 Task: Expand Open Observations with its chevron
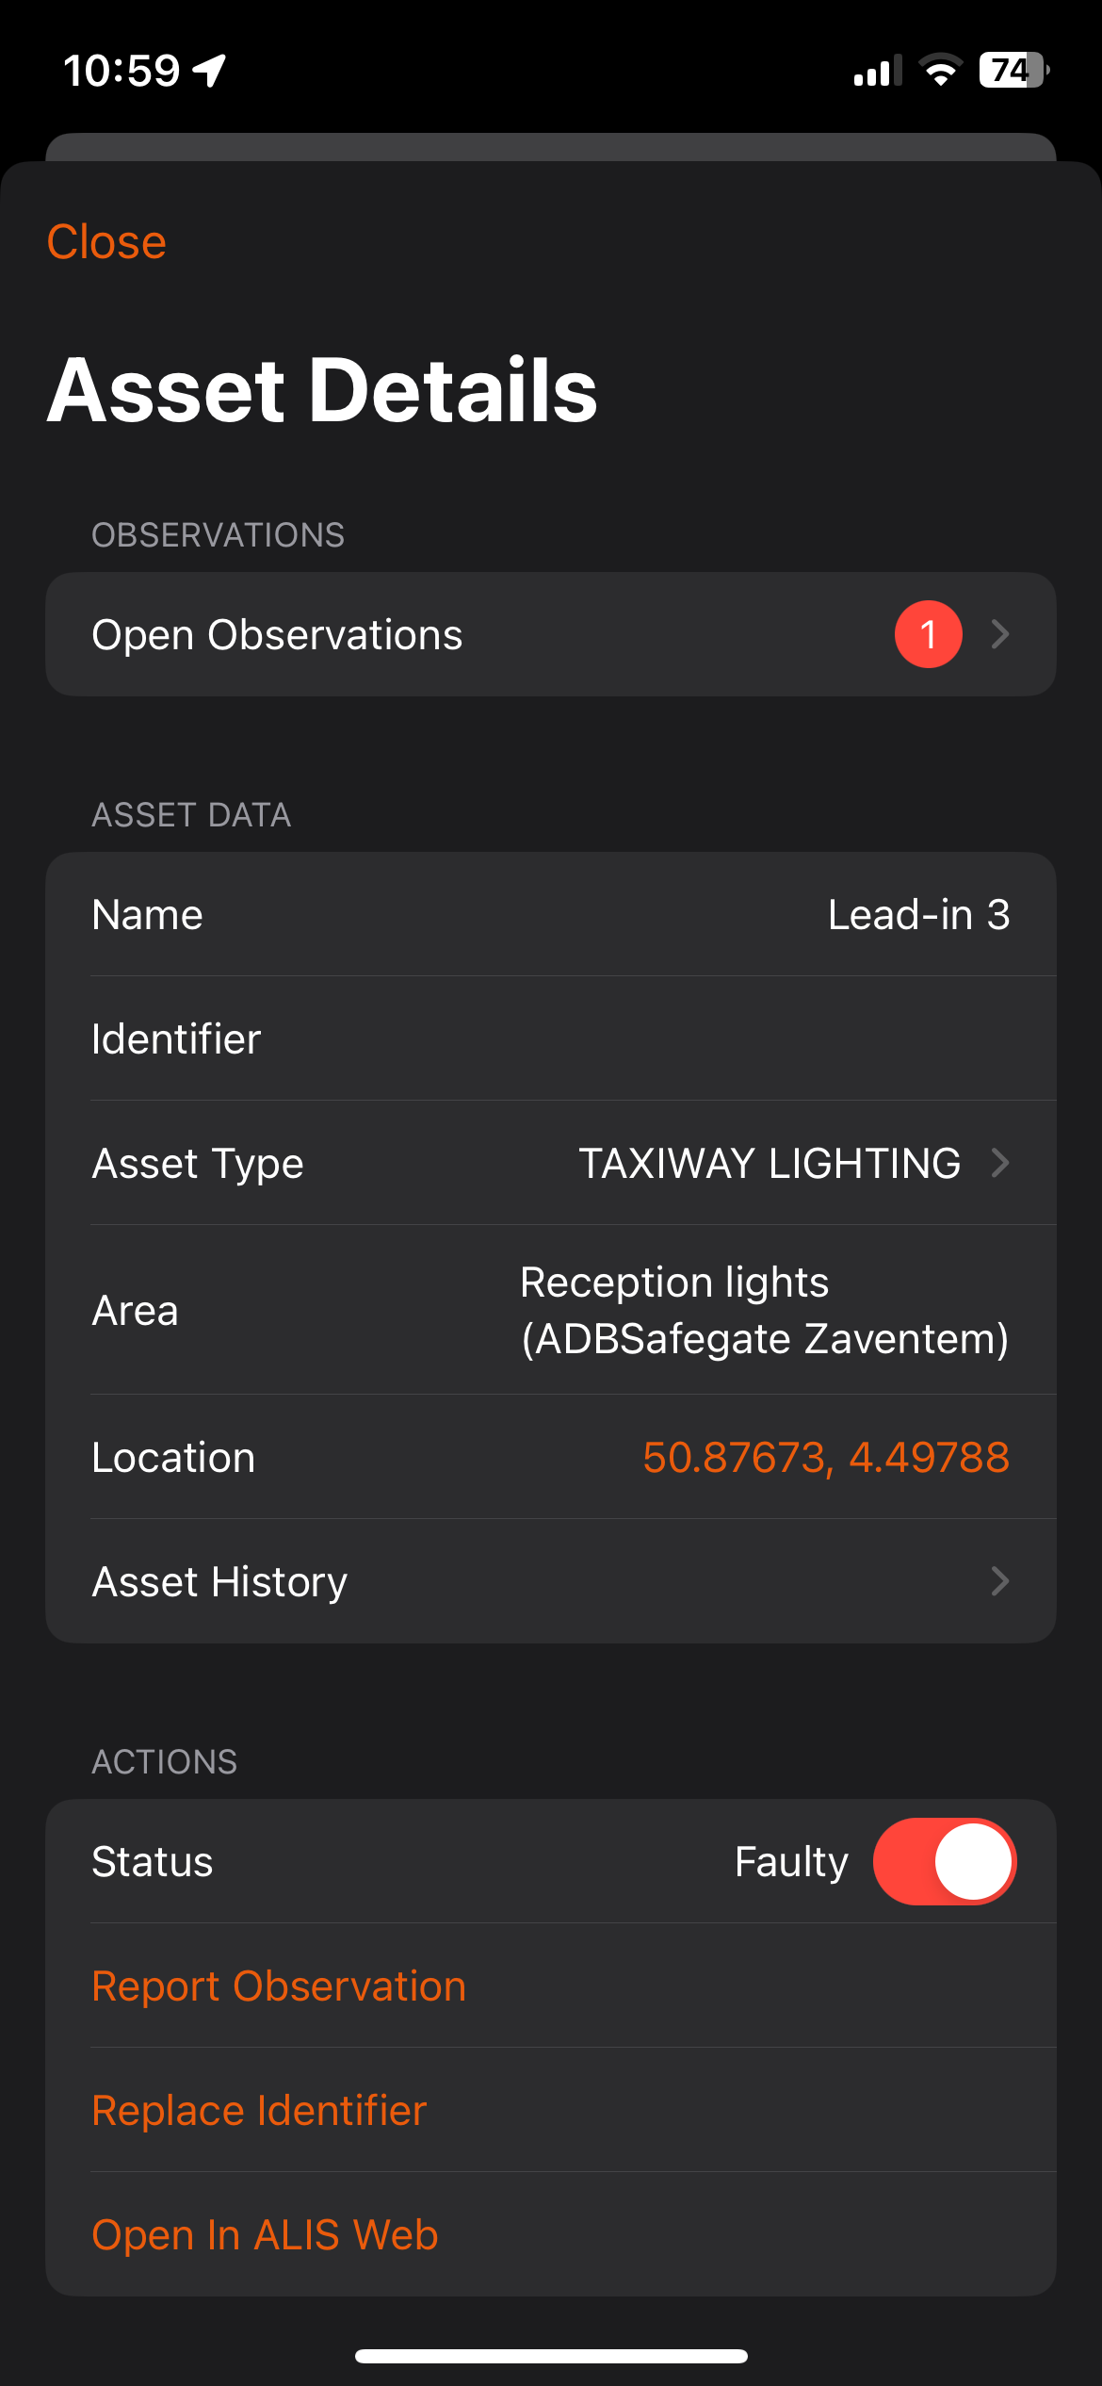click(x=1000, y=634)
